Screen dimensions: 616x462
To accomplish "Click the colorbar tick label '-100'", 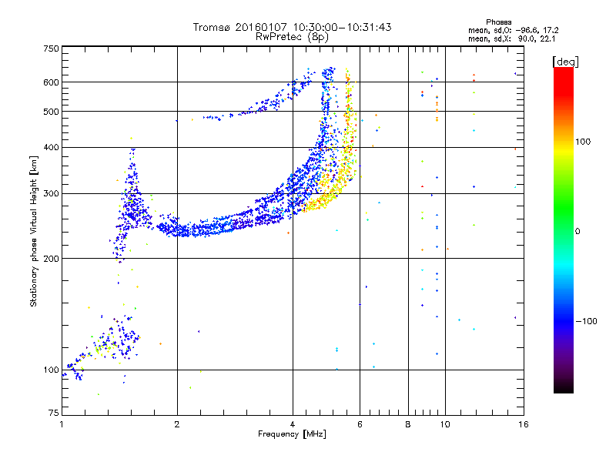I will (x=586, y=321).
